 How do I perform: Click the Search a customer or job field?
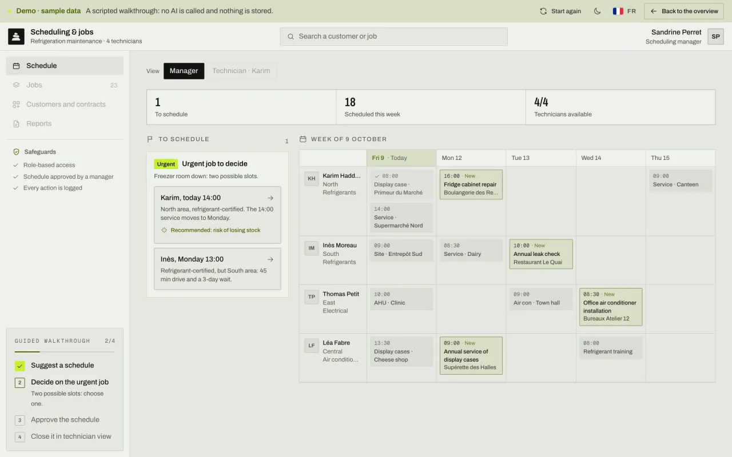point(394,37)
